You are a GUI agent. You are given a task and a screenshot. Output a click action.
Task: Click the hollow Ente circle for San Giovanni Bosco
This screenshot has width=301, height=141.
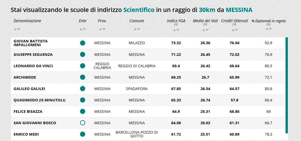coord(83,123)
